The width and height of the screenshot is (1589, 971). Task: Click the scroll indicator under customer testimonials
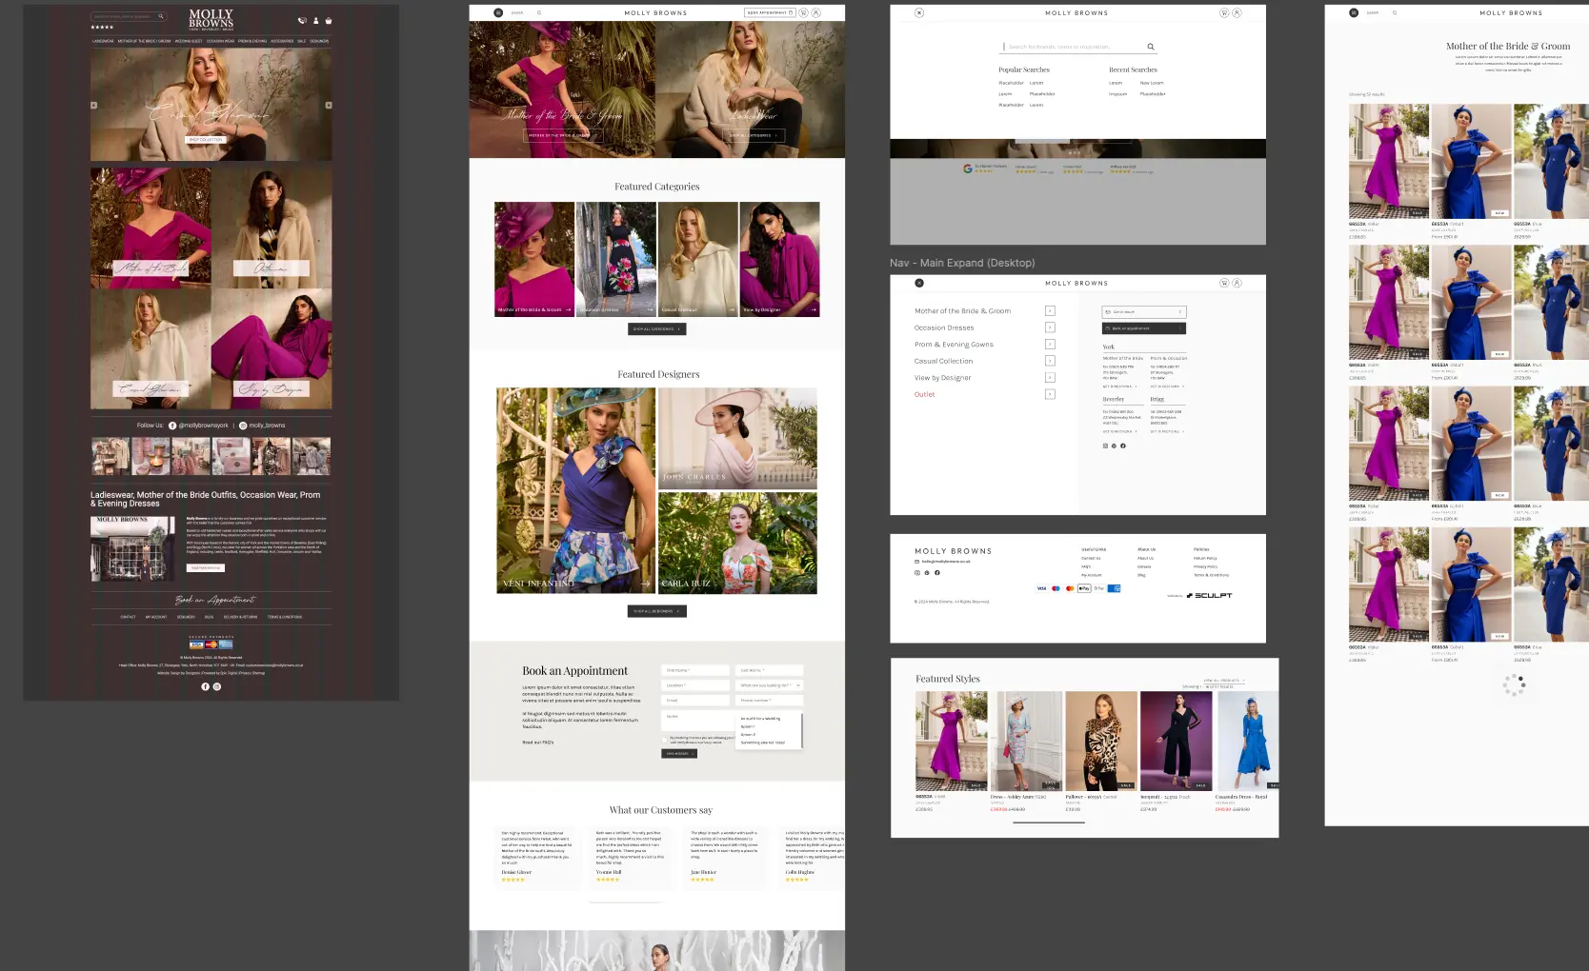click(624, 902)
